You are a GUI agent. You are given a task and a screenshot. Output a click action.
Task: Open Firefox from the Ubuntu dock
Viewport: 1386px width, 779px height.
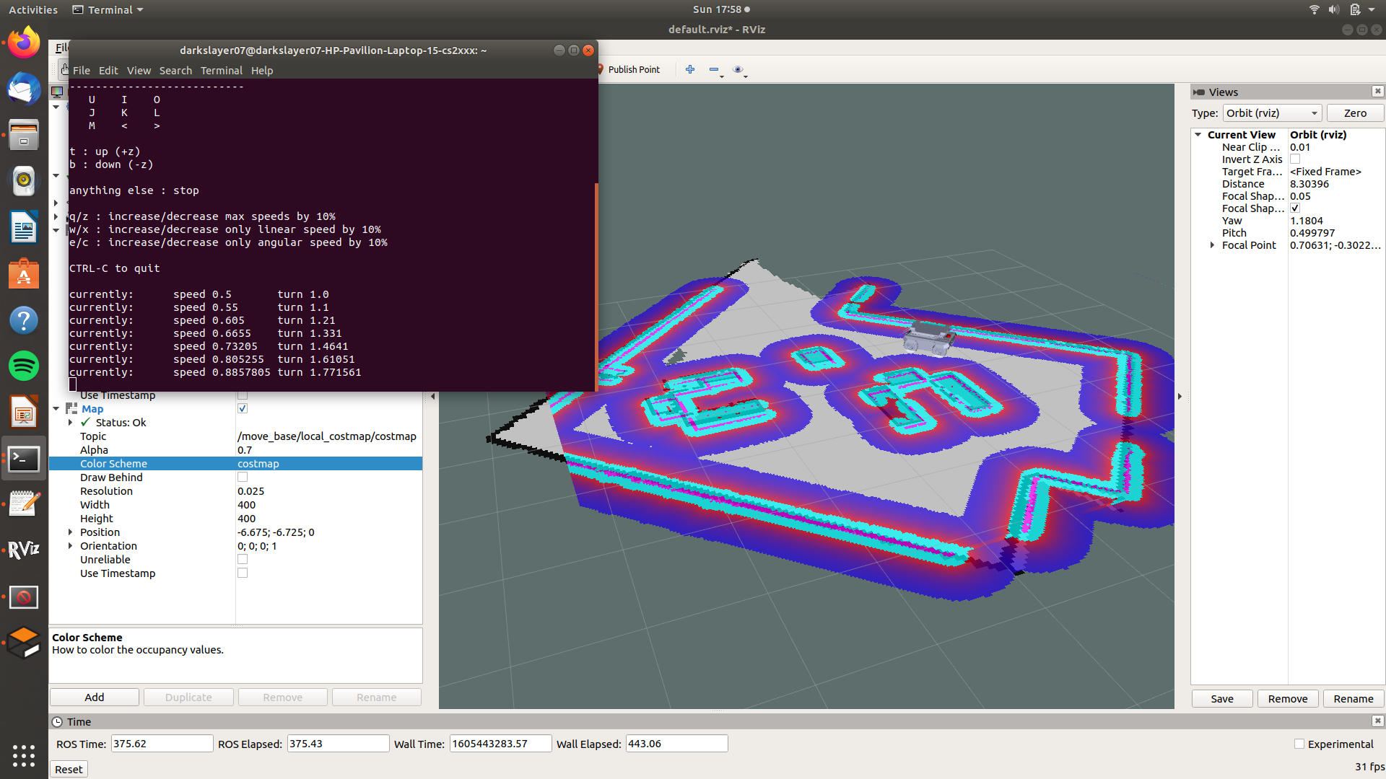24,43
